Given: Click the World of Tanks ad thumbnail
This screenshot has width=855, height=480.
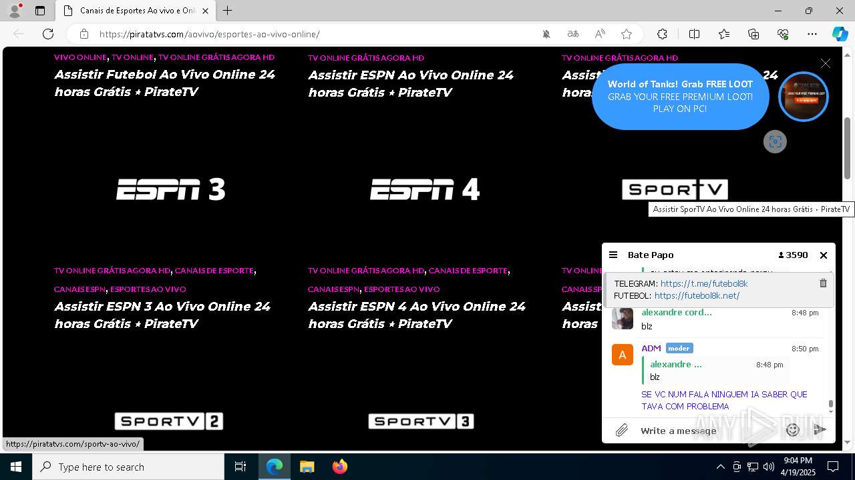Looking at the screenshot, I should click(804, 97).
